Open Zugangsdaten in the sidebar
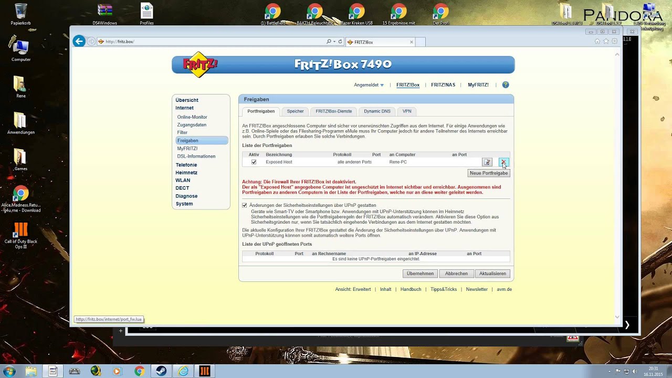 click(x=192, y=125)
